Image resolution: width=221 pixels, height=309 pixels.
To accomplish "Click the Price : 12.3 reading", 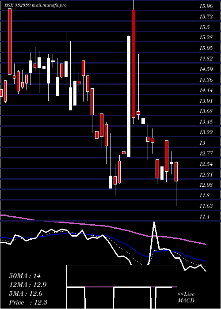I will 28,302.
